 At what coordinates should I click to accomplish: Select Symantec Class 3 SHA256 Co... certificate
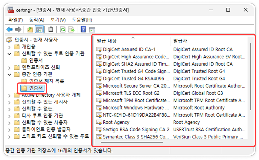click(136, 137)
